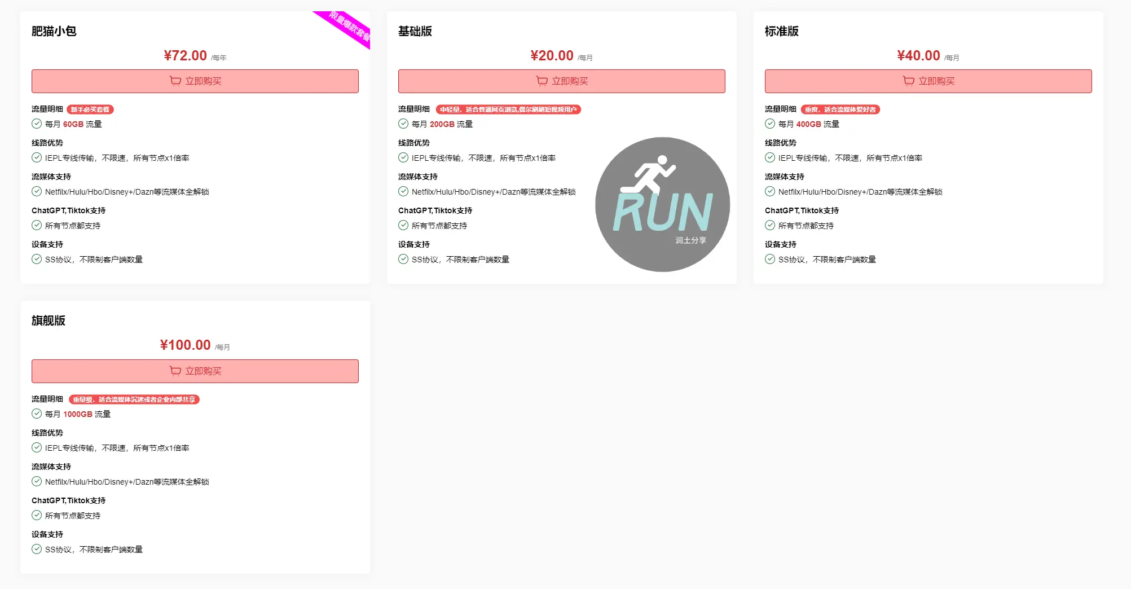
Task: Click the cart icon in 肥猫小包 buy button
Action: pyautogui.click(x=175, y=81)
